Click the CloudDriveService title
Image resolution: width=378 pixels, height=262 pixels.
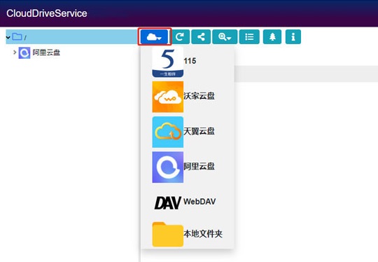(47, 13)
